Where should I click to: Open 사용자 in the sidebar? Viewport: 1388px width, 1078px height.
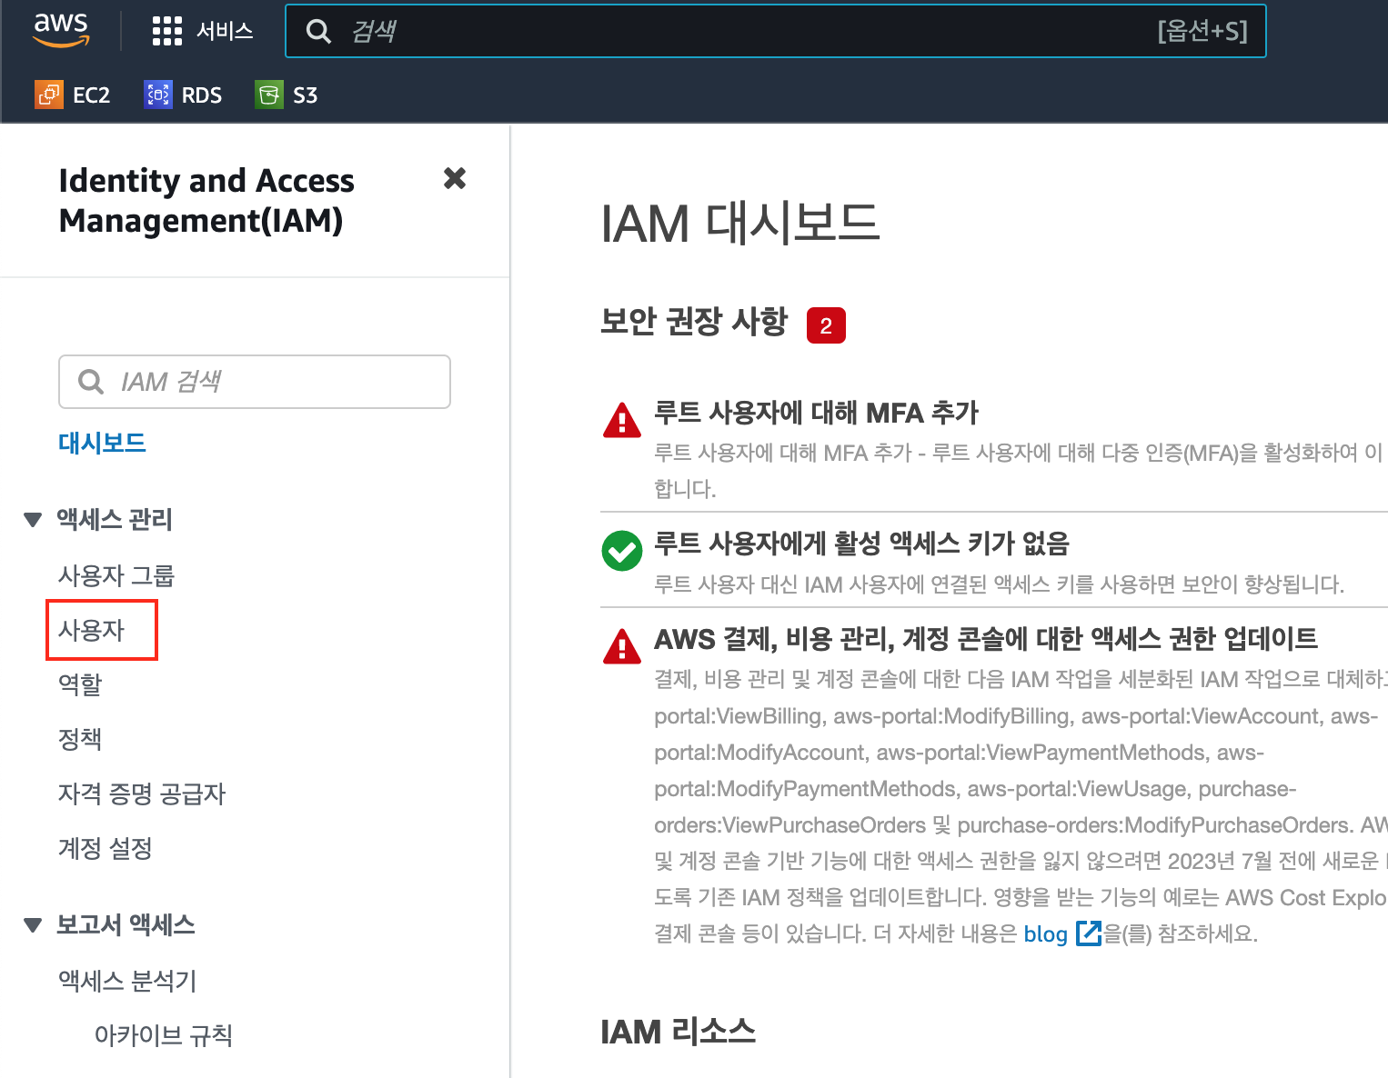click(x=91, y=630)
